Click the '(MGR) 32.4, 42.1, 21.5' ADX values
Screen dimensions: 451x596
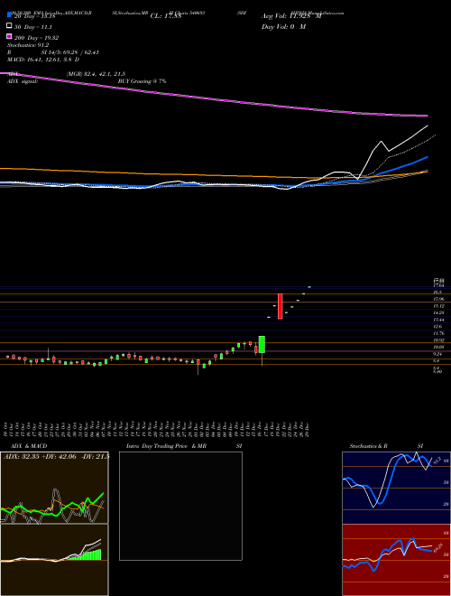click(x=96, y=74)
